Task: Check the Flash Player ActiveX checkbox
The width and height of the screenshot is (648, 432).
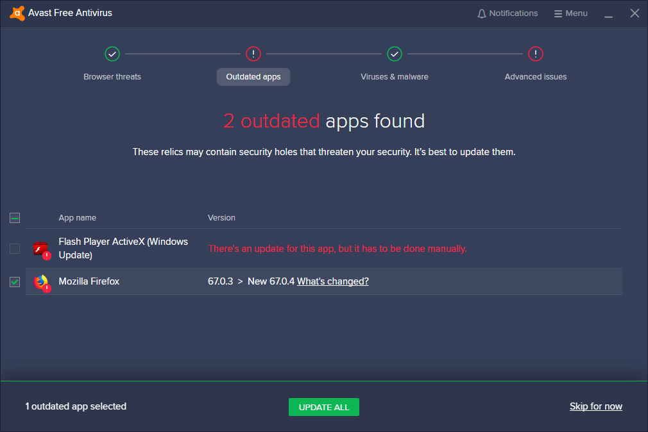Action: coord(15,249)
